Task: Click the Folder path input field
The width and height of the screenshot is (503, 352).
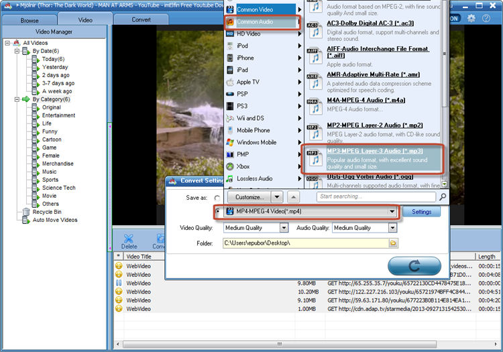Action: click(306, 243)
